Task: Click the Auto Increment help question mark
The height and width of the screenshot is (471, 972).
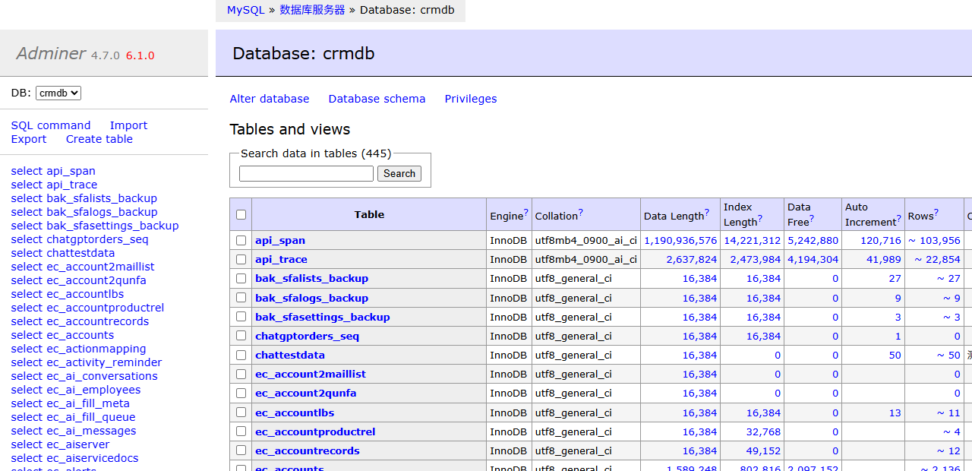Action: click(900, 218)
